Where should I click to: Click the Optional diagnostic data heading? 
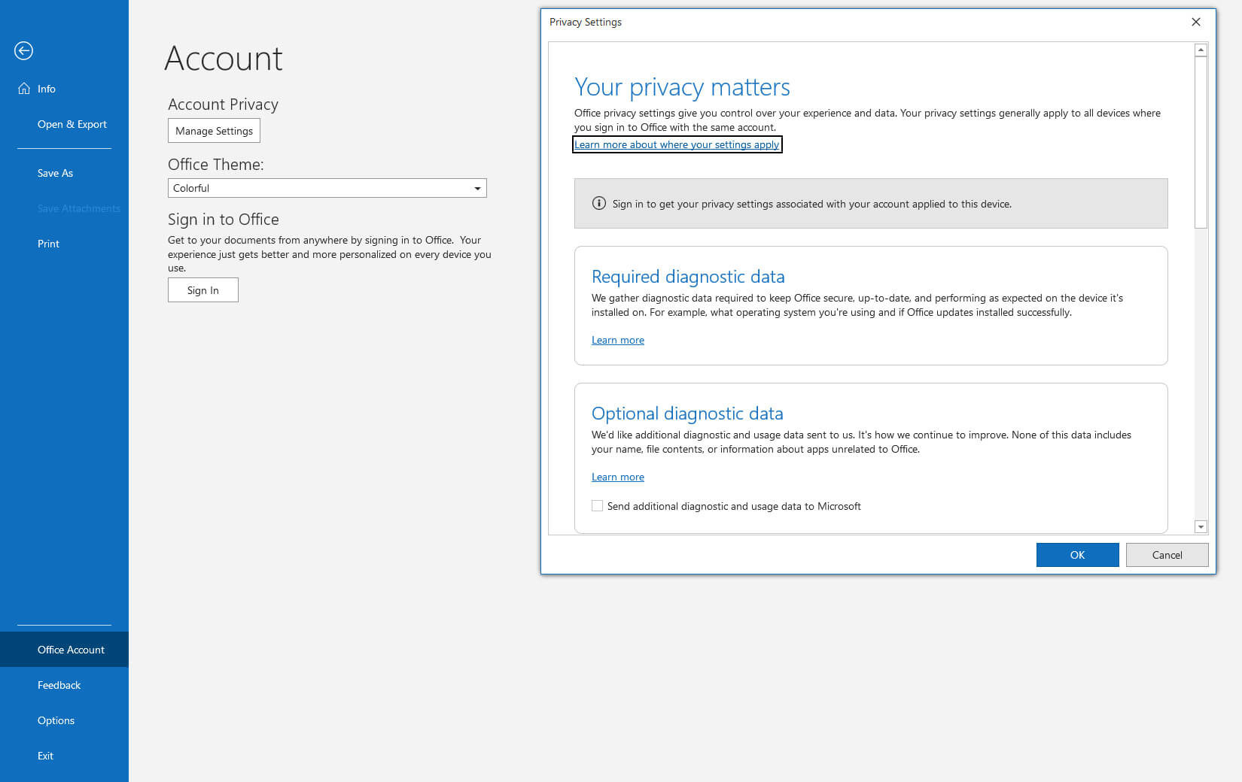click(687, 414)
